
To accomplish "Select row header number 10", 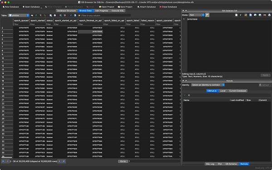I will (x=7, y=58).
